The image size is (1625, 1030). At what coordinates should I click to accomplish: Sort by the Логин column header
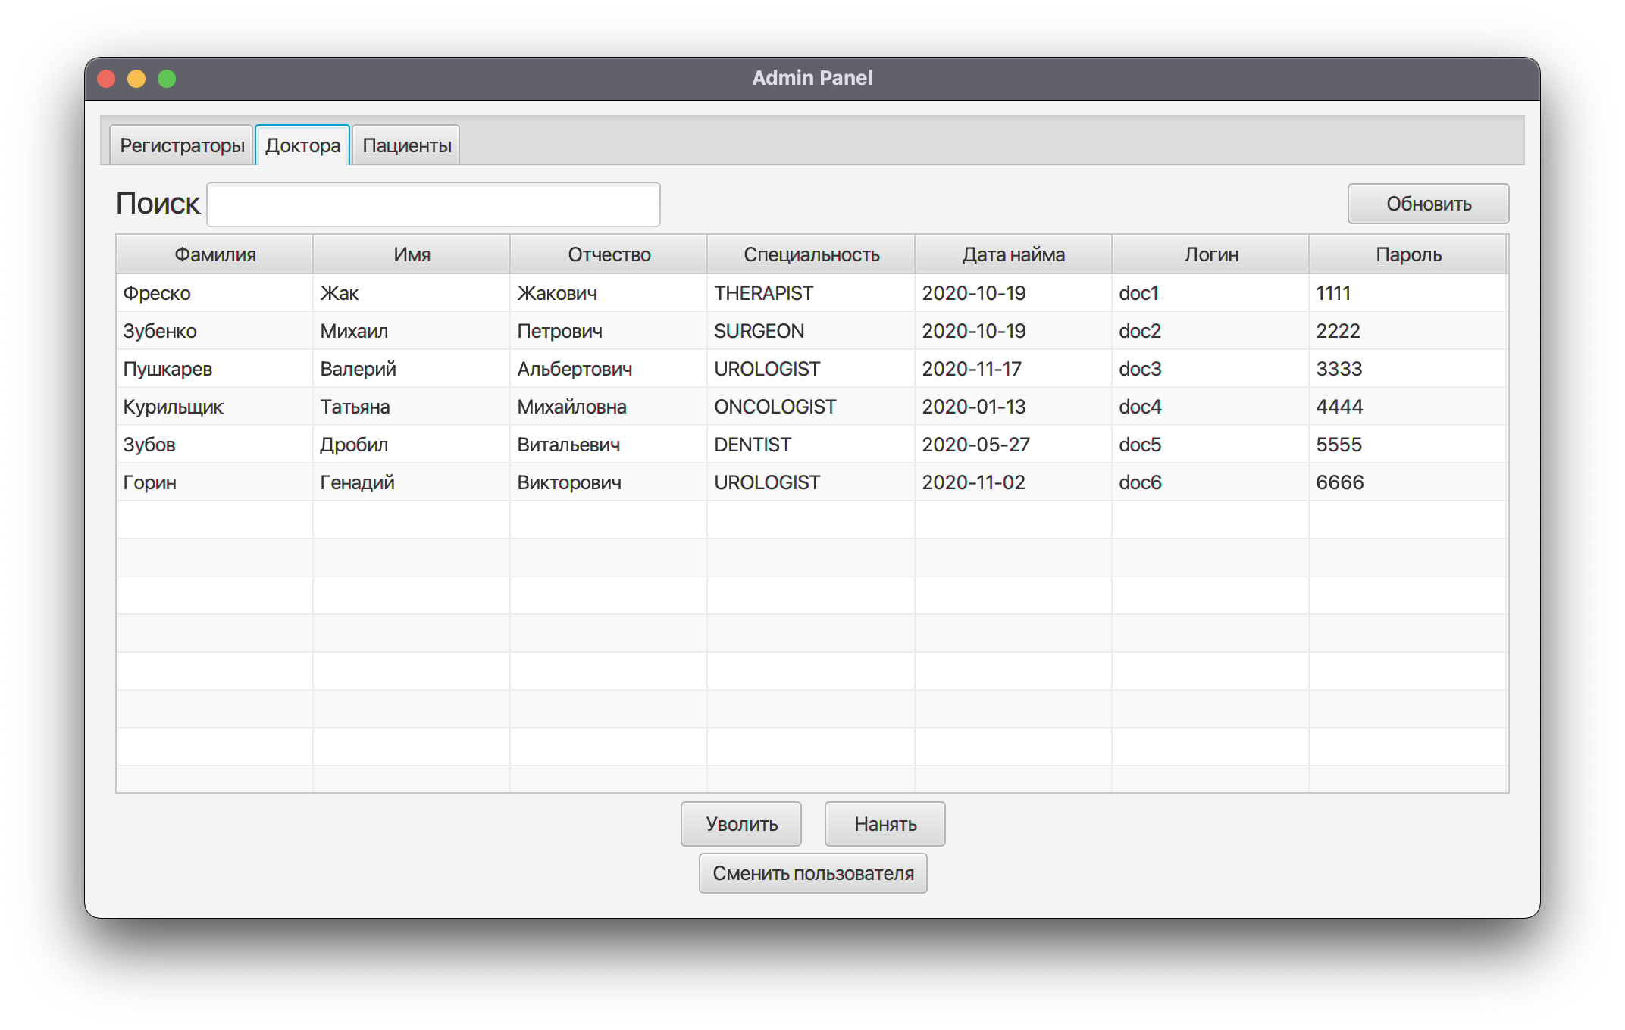tap(1210, 254)
